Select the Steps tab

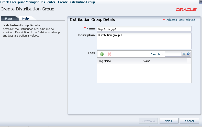tap(8, 19)
